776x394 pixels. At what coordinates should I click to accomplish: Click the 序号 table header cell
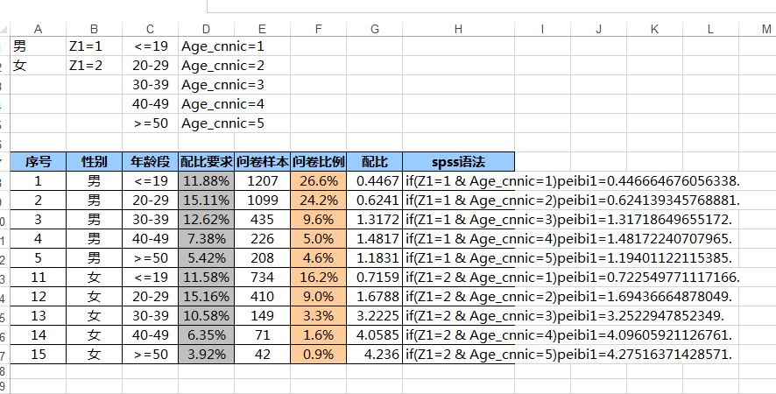(x=38, y=162)
